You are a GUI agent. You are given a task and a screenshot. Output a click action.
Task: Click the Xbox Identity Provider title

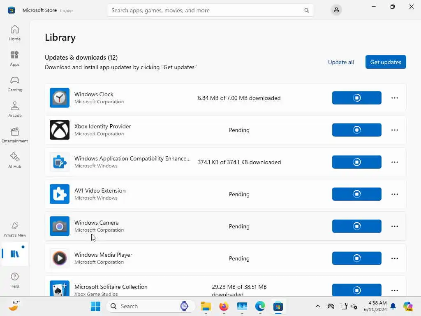(x=102, y=126)
